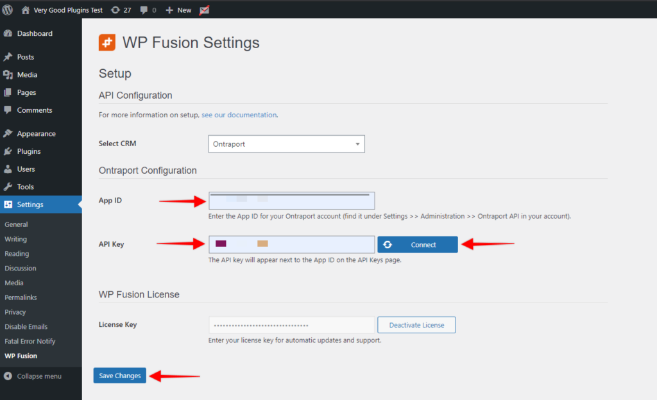The height and width of the screenshot is (400, 657).
Task: Click the Plugins plug icon
Action: click(x=8, y=151)
